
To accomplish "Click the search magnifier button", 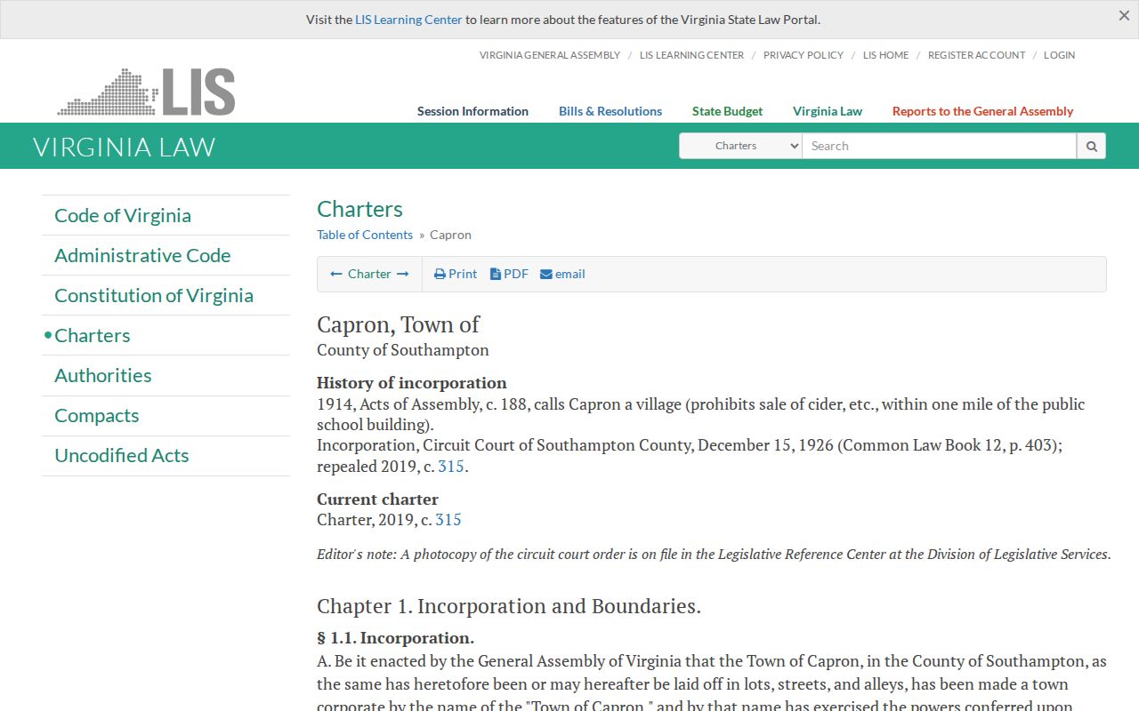I will coord(1091,146).
